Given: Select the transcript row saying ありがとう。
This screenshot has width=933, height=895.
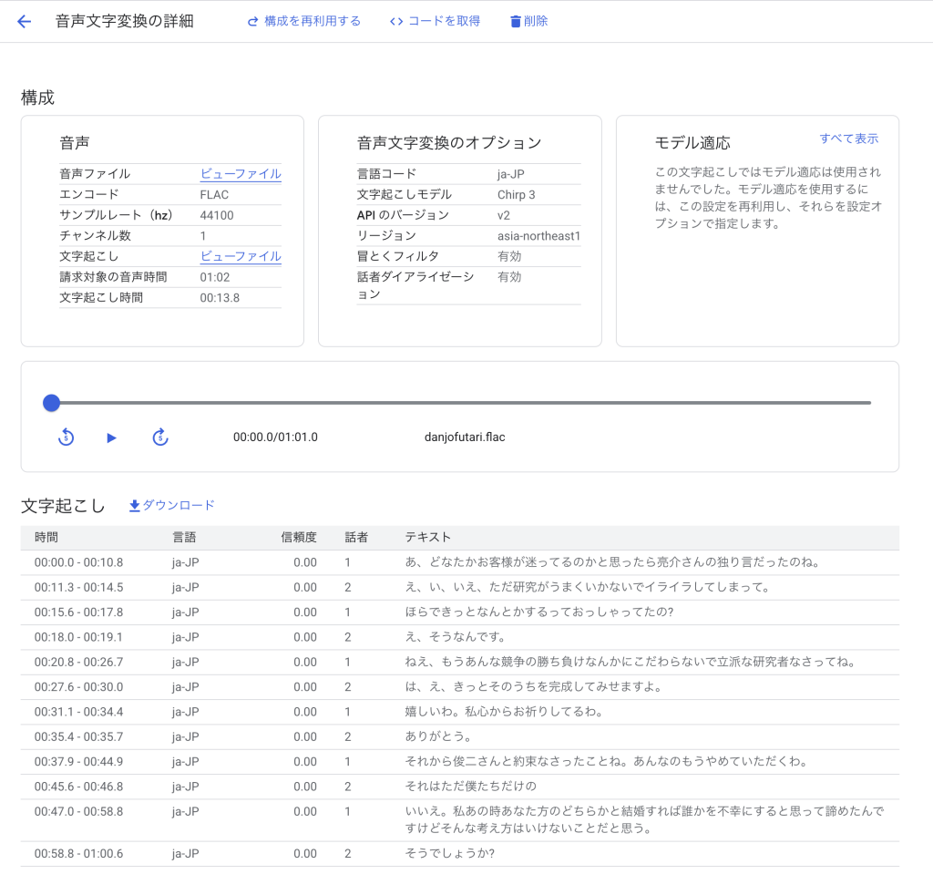Looking at the screenshot, I should [459, 736].
